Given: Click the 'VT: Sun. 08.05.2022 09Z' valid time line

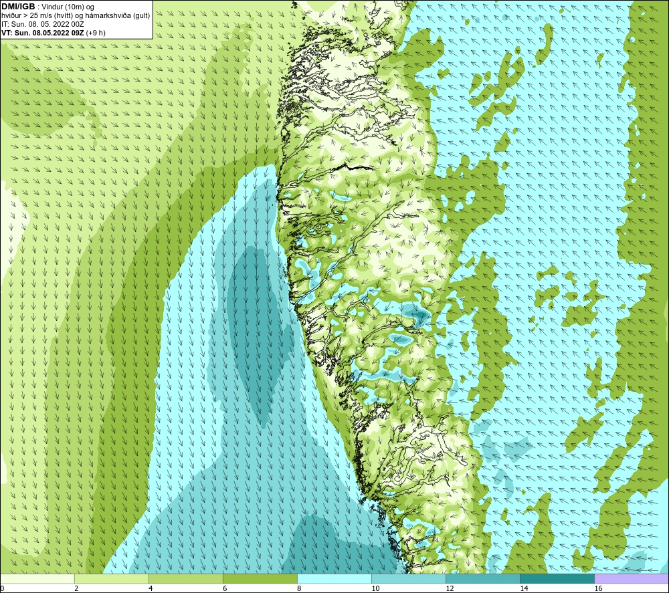Looking at the screenshot, I should [54, 33].
